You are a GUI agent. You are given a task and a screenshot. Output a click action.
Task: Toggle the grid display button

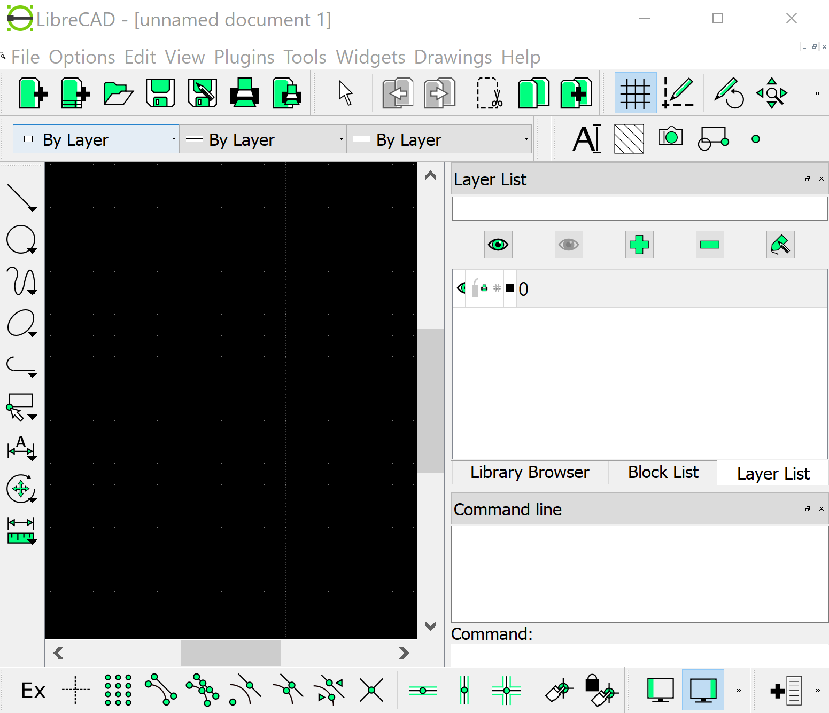pos(636,93)
